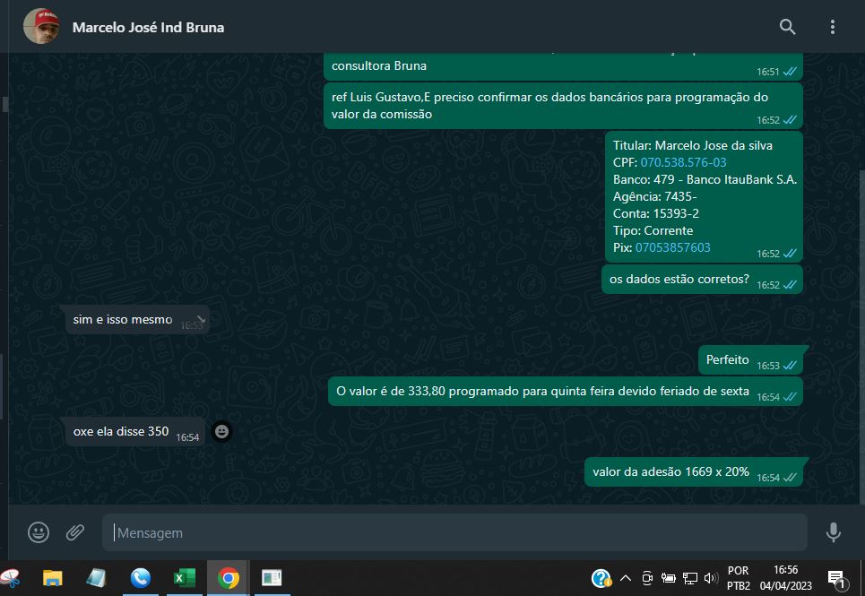Click the microphone voice message icon

click(x=833, y=532)
